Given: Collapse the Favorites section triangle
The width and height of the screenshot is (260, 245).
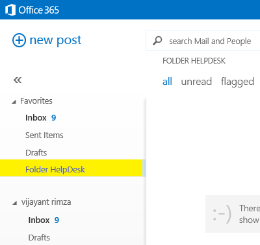Looking at the screenshot, I should click(14, 102).
